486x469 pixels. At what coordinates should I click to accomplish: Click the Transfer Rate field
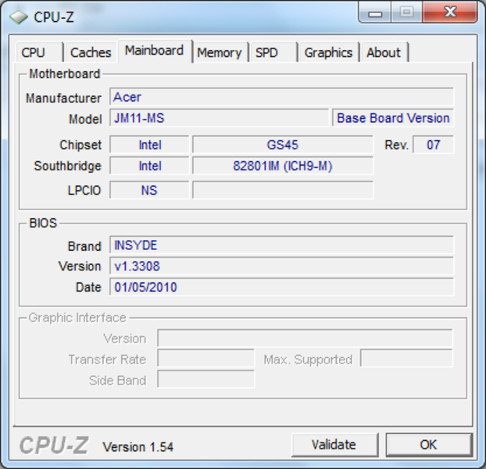click(205, 359)
